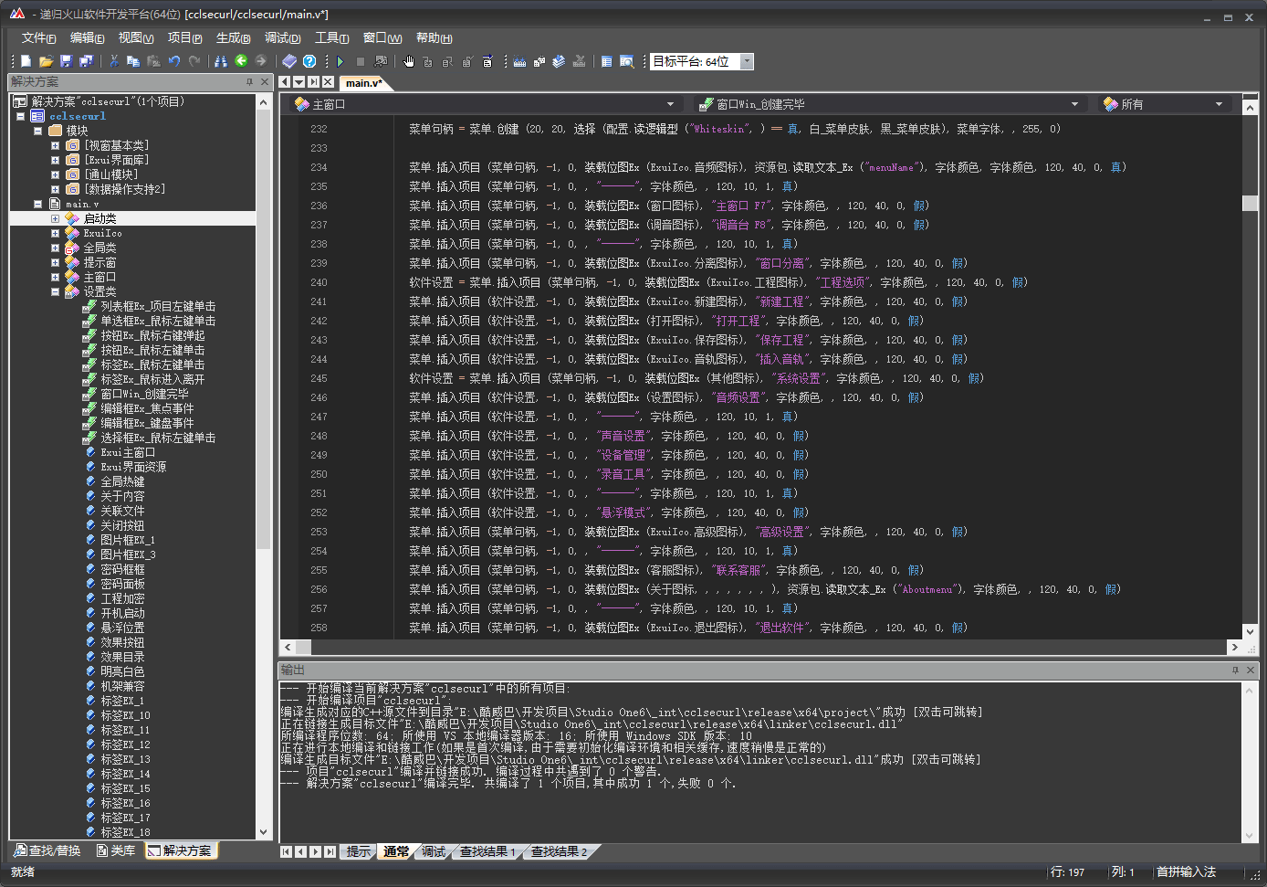Click the Cut scissors icon
This screenshot has width=1267, height=887.
(114, 61)
